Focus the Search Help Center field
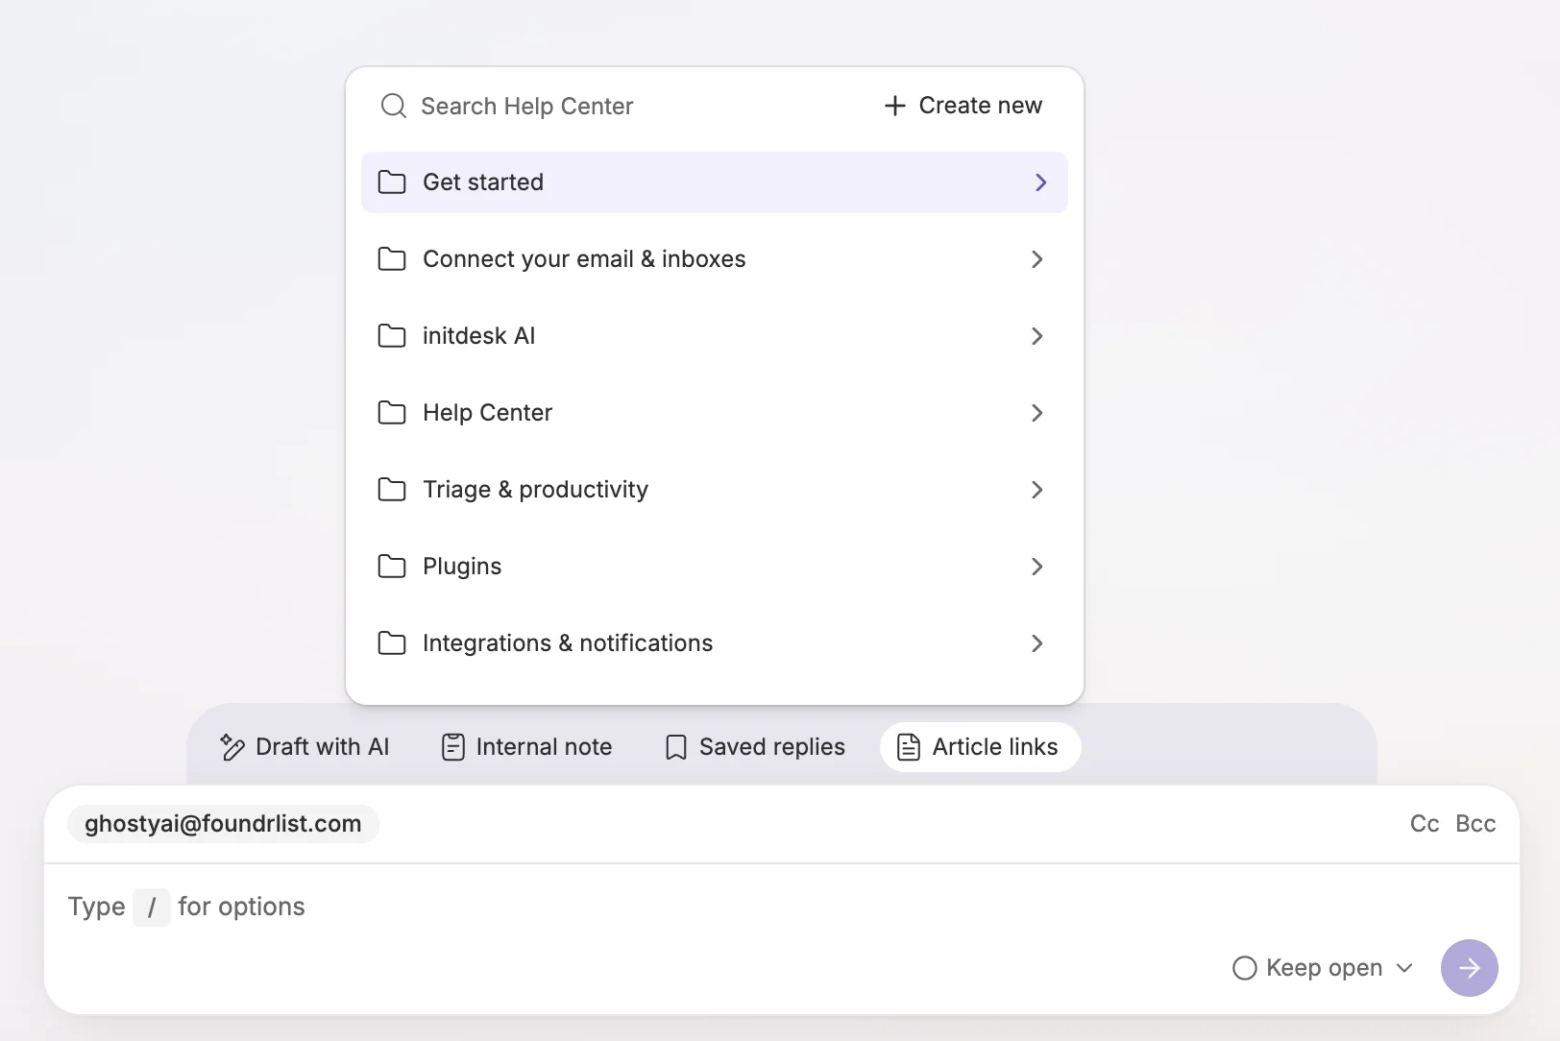Viewport: 1560px width, 1041px height. point(527,106)
